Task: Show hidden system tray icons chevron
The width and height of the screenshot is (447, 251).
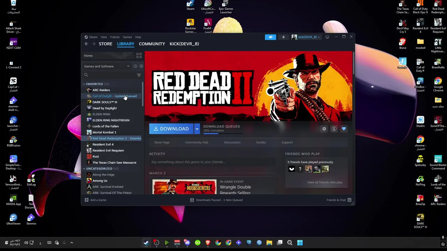Action: point(72,243)
